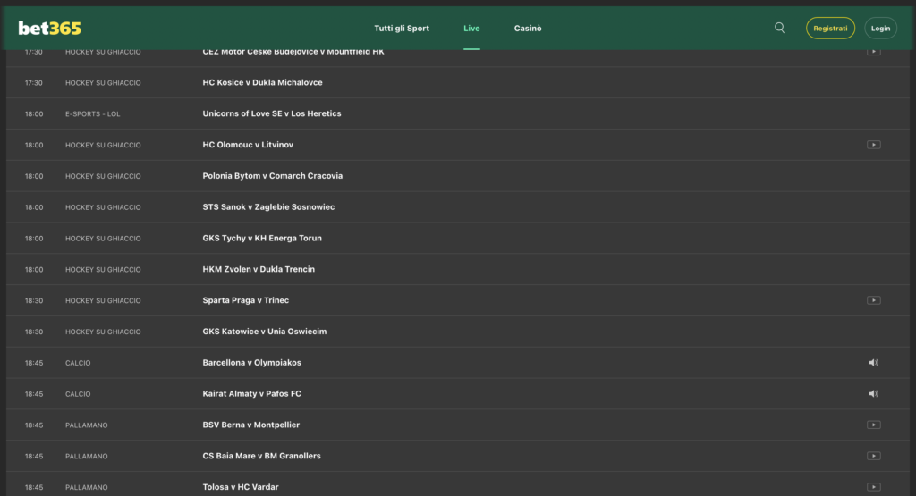This screenshot has width=916, height=496.
Task: Open video stream icon for HC Olomouc v Litvinov
Action: click(x=873, y=145)
